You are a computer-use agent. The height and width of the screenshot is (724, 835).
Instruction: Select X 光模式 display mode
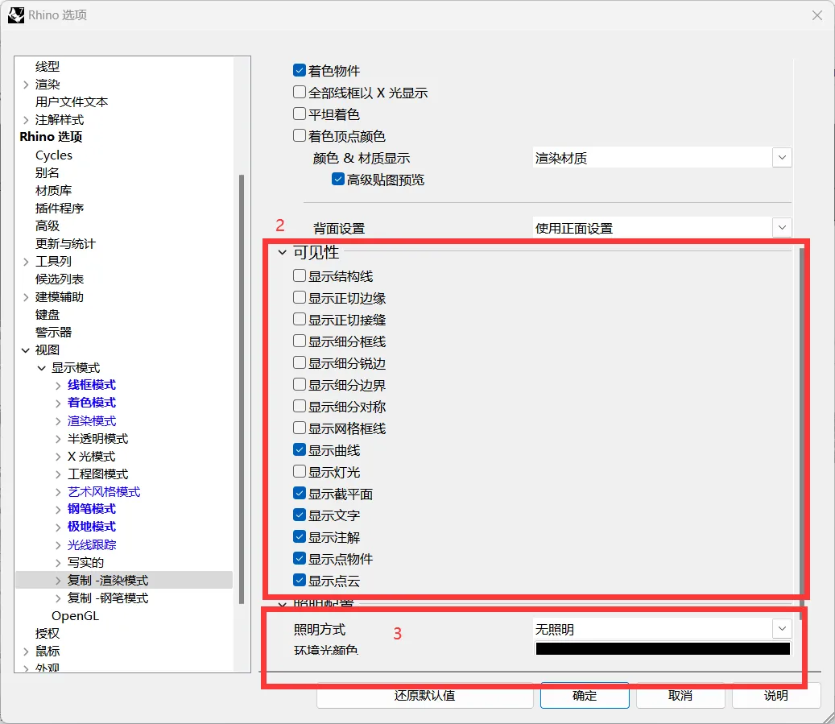[x=91, y=457]
